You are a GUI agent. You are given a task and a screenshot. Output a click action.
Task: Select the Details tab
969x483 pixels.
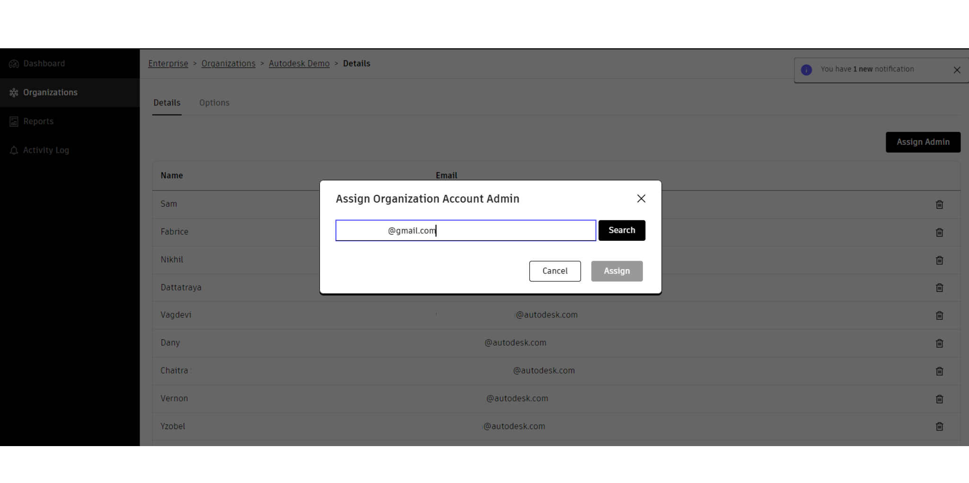tap(167, 103)
